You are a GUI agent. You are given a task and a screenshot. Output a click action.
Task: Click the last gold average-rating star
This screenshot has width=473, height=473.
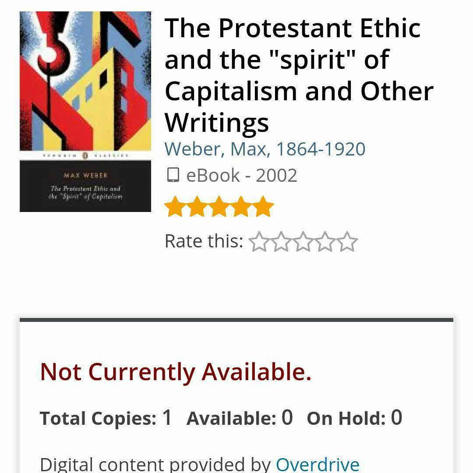tap(263, 207)
